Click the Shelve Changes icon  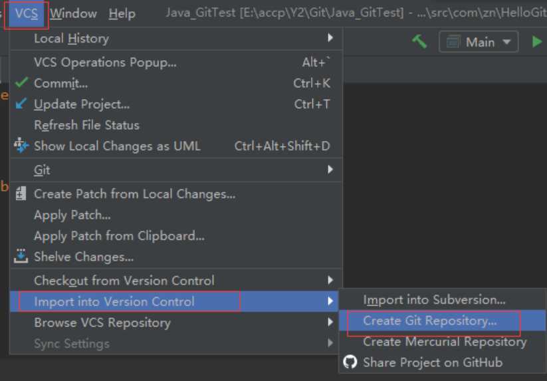[21, 256]
